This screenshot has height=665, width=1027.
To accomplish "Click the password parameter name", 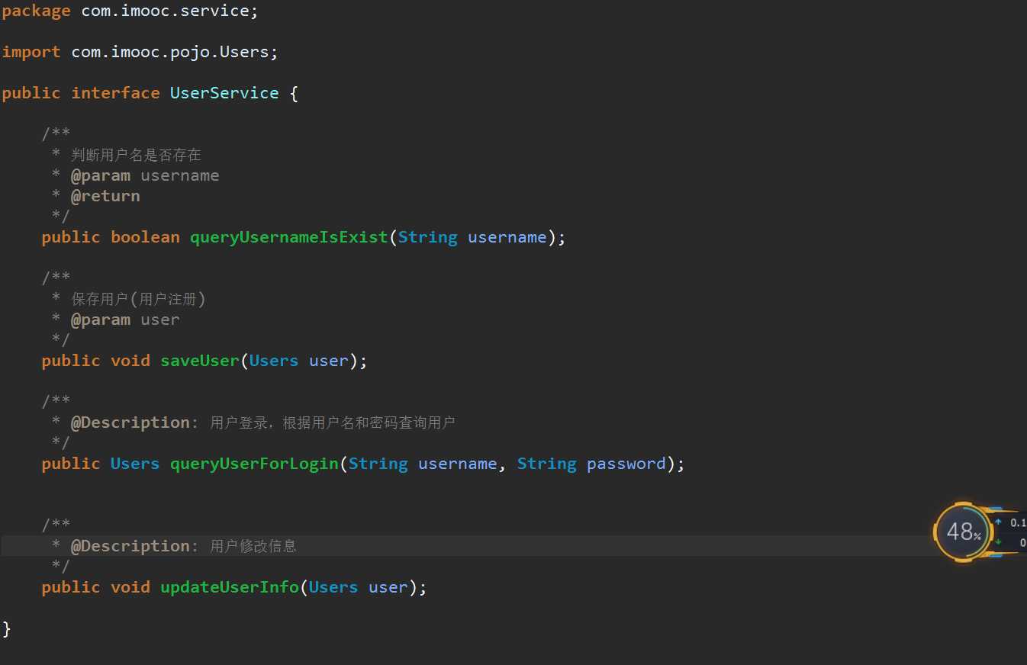I will (626, 464).
